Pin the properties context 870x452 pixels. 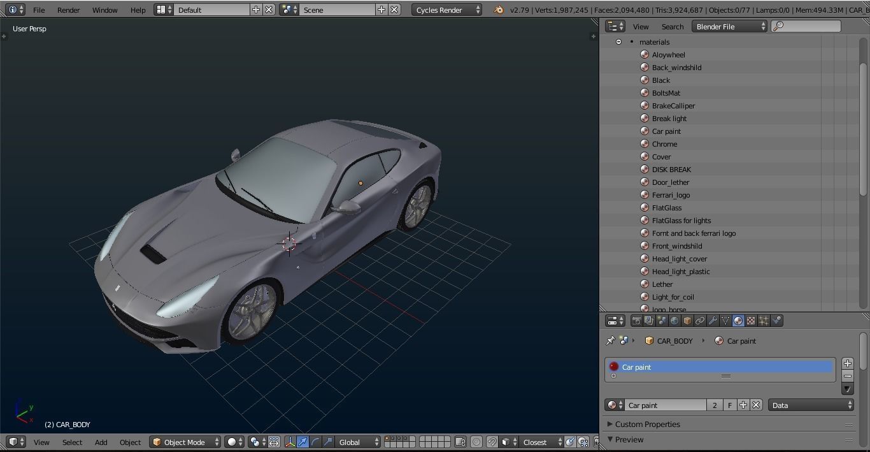610,340
